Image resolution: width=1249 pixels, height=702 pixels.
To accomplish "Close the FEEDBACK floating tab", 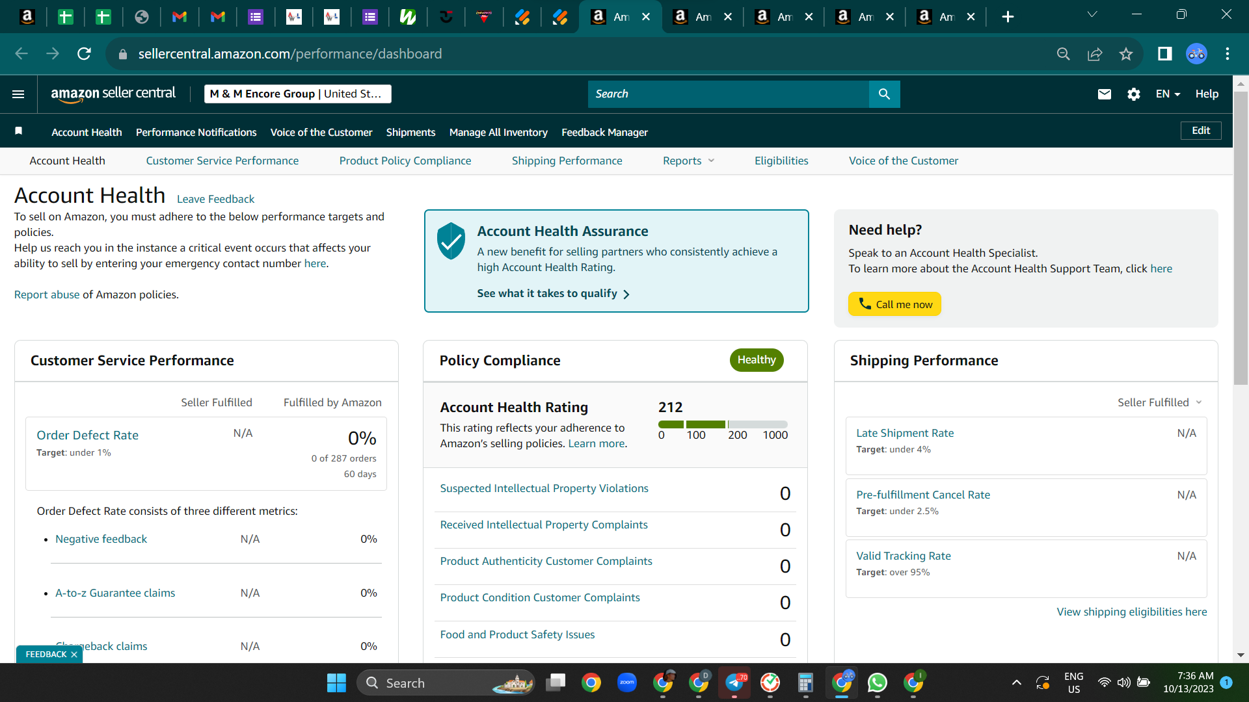I will pos(74,655).
